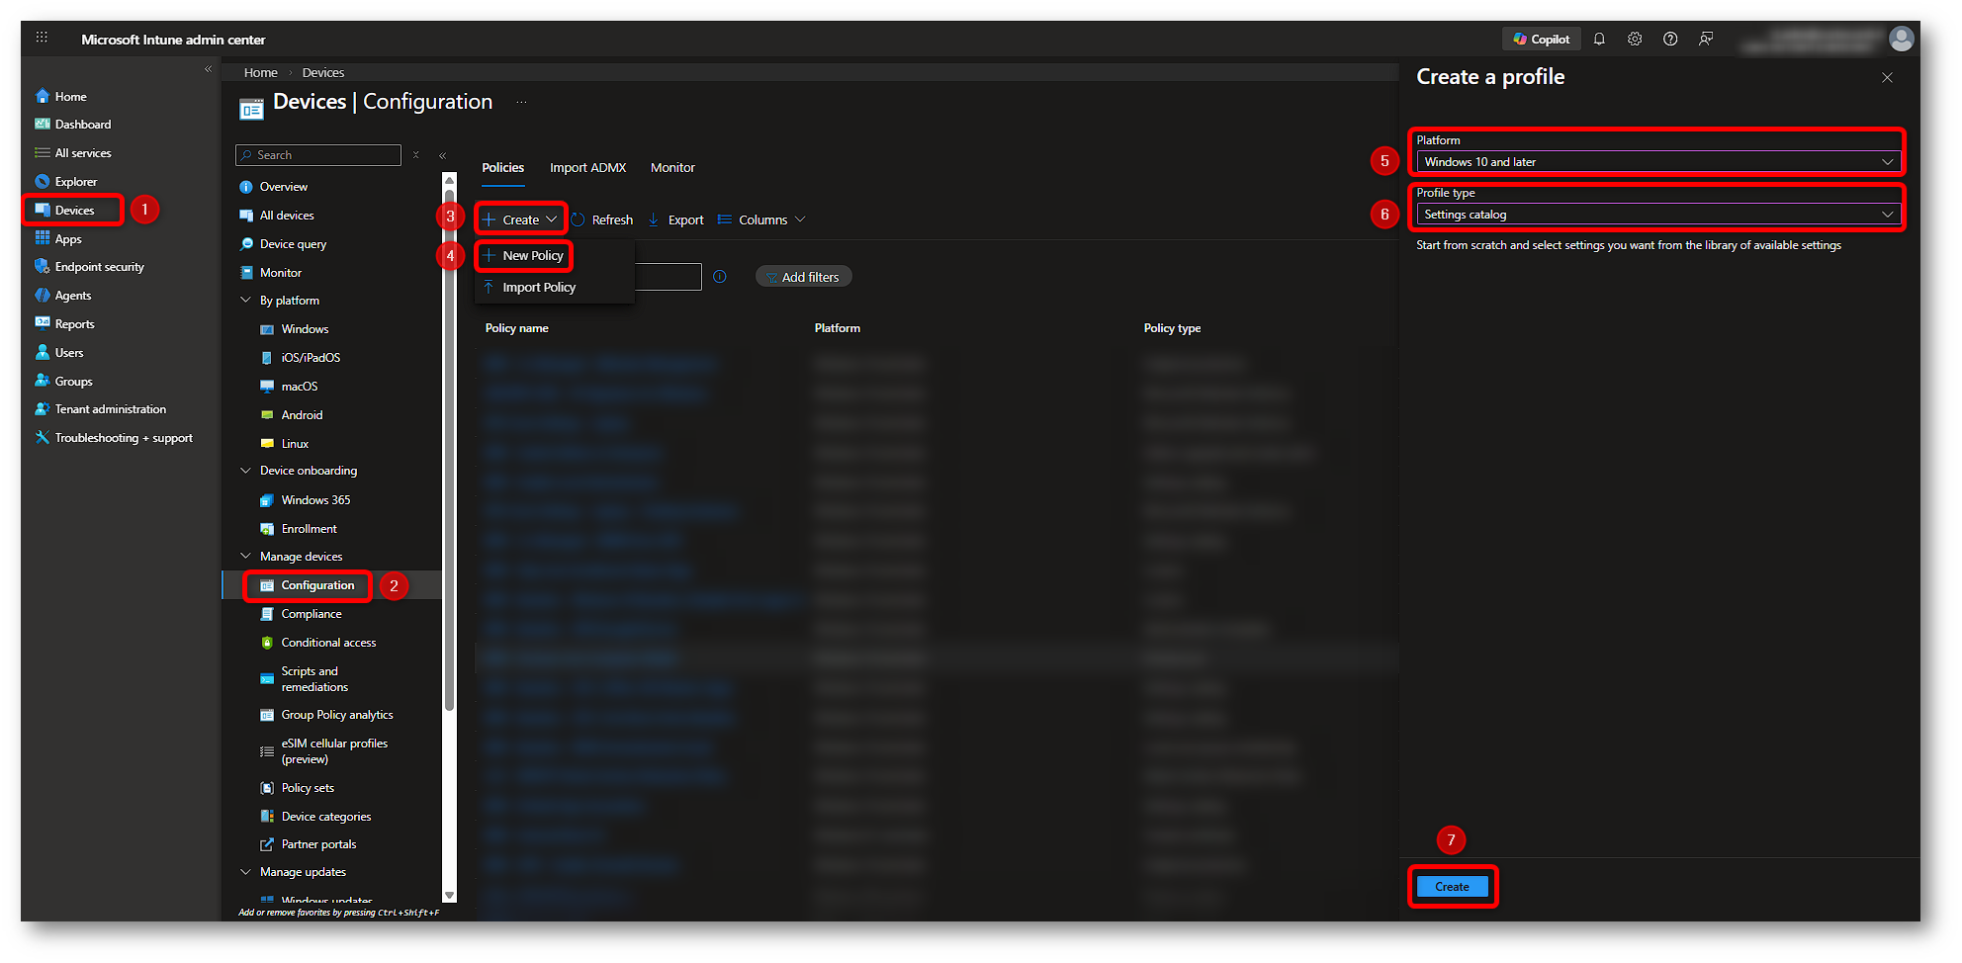Go to Devices in the breadcrumb
Image resolution: width=1962 pixels, height=963 pixels.
[x=323, y=73]
